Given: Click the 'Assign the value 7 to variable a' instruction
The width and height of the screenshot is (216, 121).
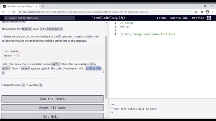Looking at the screenshot, I should click(x=22, y=85).
